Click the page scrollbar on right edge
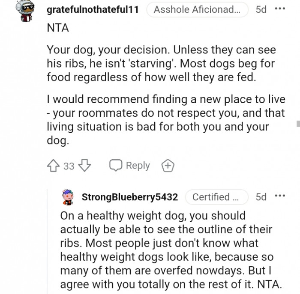Image resolution: width=300 pixels, height=294 pixels. (x=298, y=124)
